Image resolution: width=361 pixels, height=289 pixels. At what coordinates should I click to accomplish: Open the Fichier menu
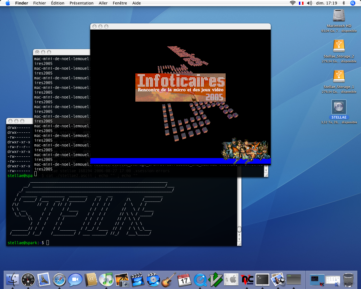39,3
